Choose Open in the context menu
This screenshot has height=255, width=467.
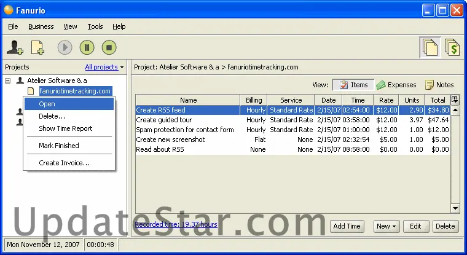click(x=69, y=104)
